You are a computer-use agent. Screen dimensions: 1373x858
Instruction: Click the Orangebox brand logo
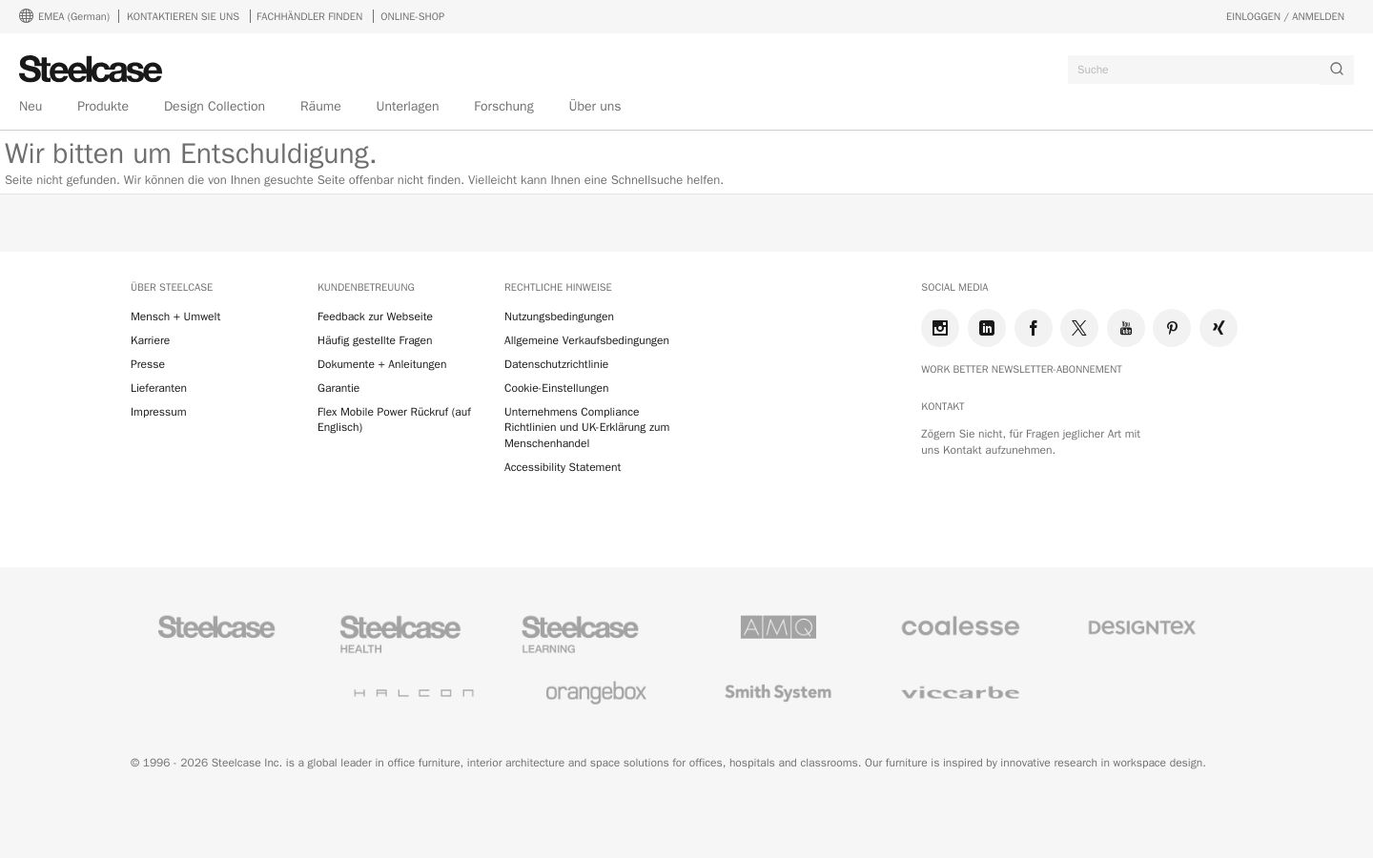pyautogui.click(x=596, y=693)
